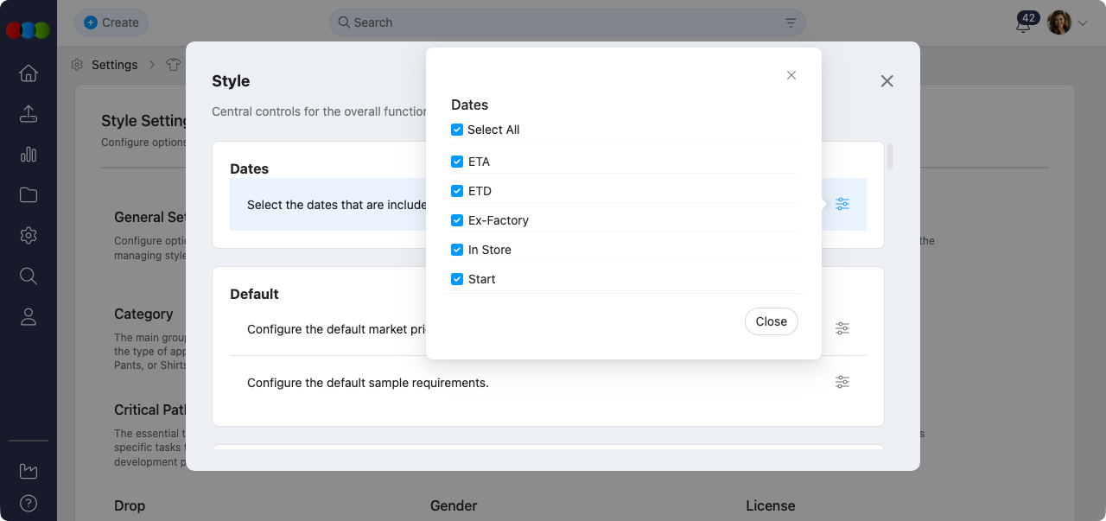Open Home from the left sidebar

[x=28, y=73]
